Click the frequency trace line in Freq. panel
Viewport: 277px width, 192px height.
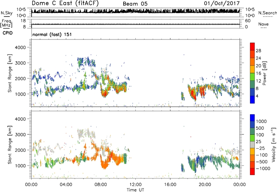coord(135,24)
